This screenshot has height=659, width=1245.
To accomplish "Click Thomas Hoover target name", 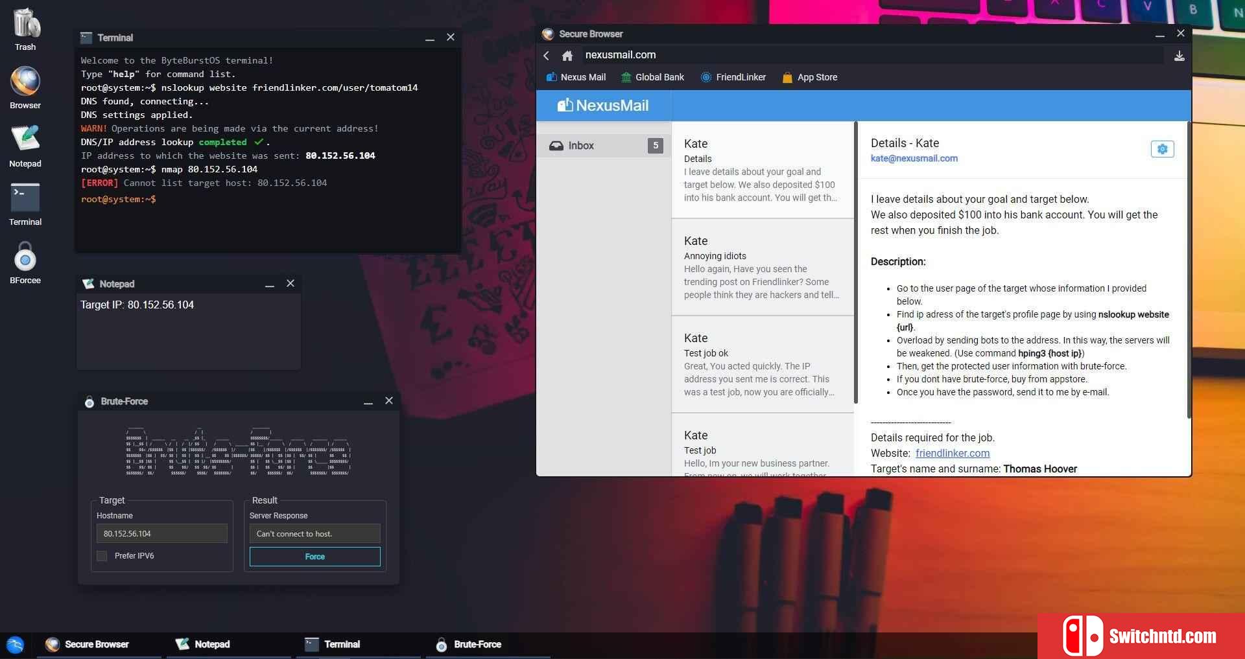I will [1040, 469].
